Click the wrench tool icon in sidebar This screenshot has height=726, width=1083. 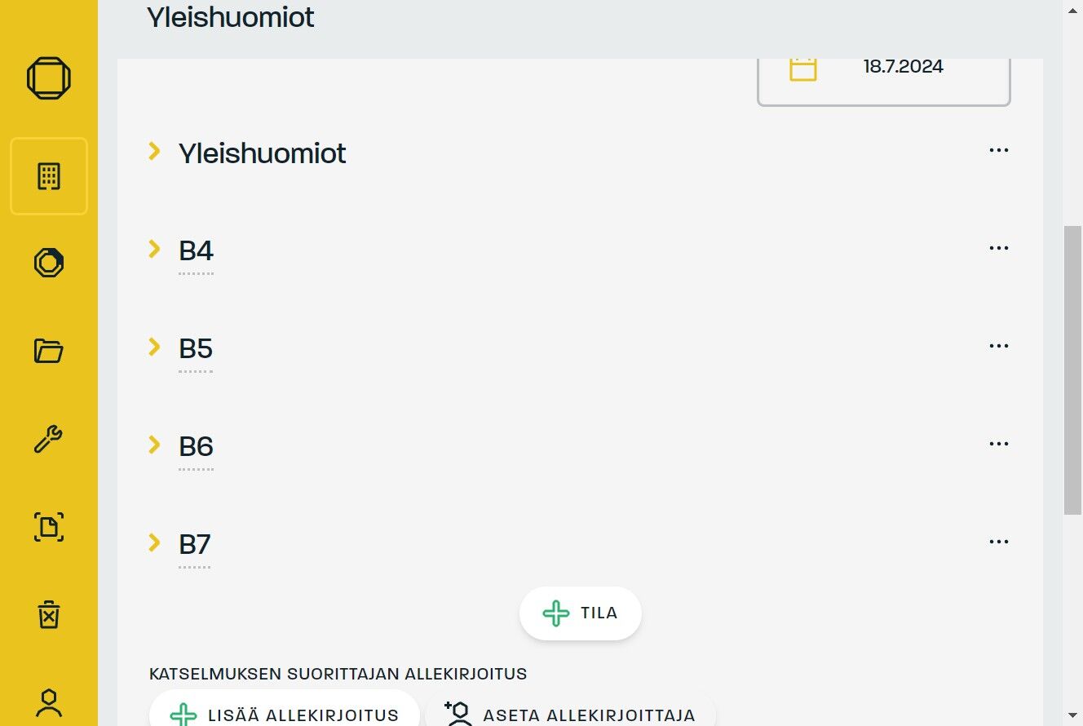tap(49, 439)
